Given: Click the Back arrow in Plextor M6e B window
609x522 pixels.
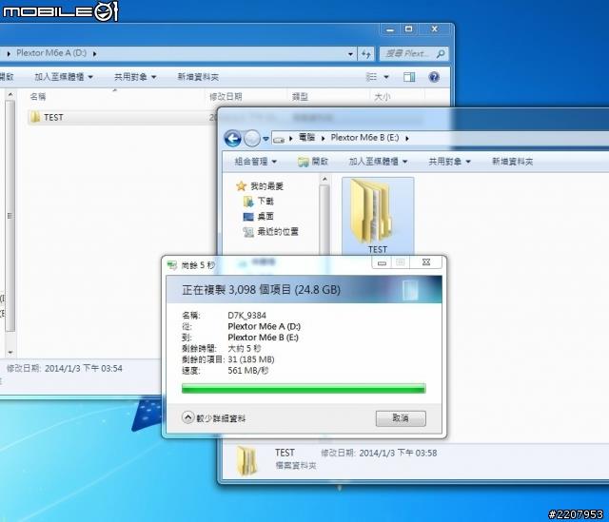Looking at the screenshot, I should point(232,138).
